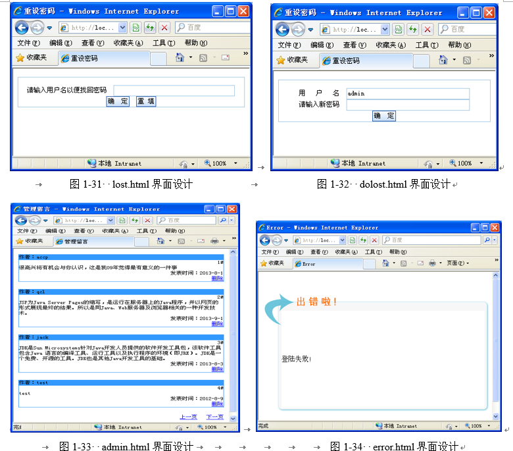This screenshot has height=451, width=513.
Task: Click Home icon in lost.html window
Action: click(180, 58)
